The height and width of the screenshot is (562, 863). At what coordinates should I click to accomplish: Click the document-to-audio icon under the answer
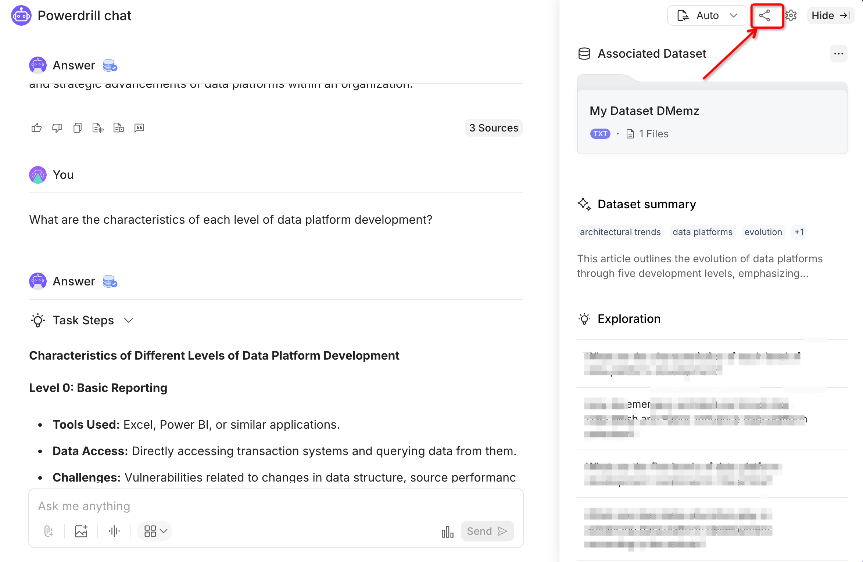(x=98, y=128)
